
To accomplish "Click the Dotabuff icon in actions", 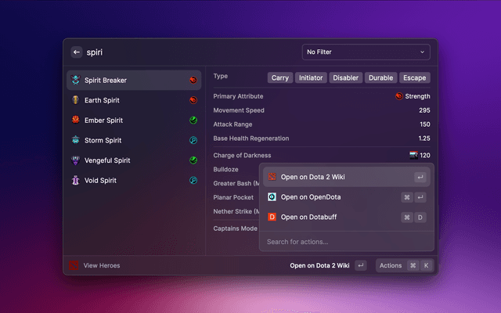I will point(272,217).
